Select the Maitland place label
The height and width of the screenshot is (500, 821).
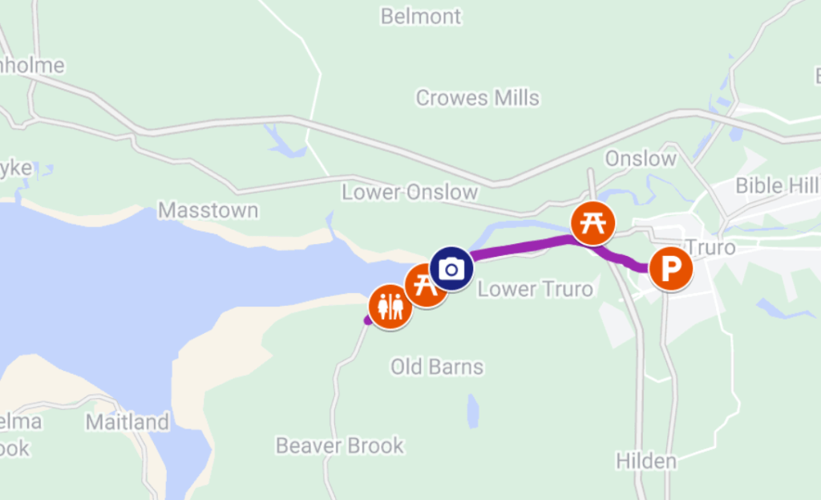click(x=127, y=422)
